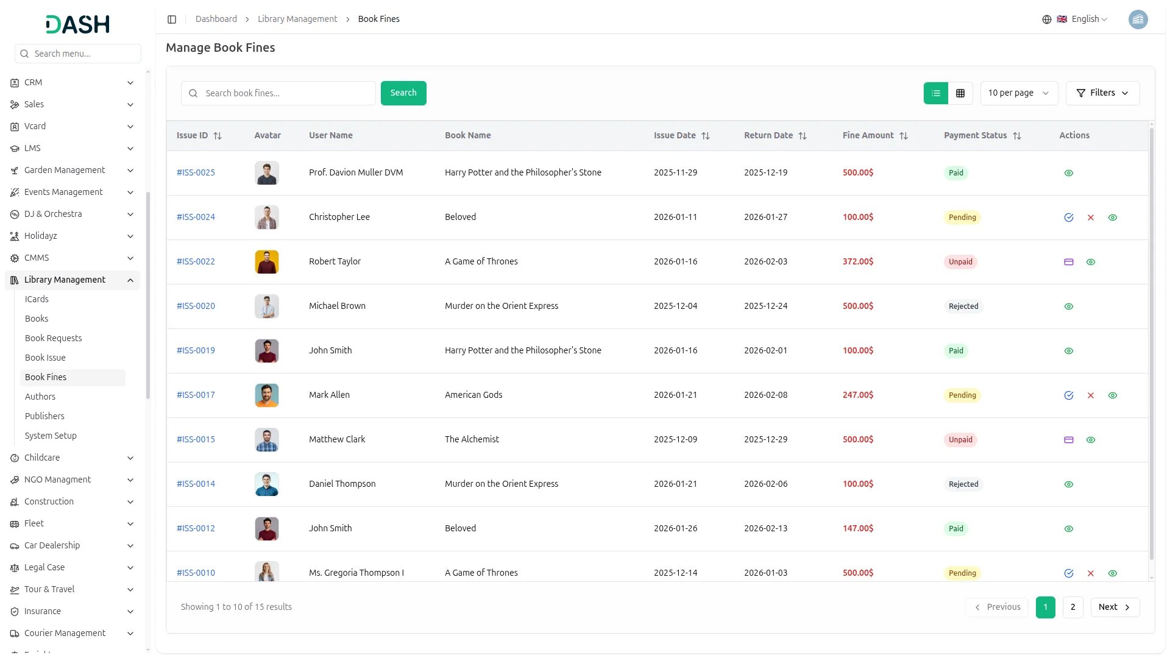Switch to list view layout

click(936, 93)
